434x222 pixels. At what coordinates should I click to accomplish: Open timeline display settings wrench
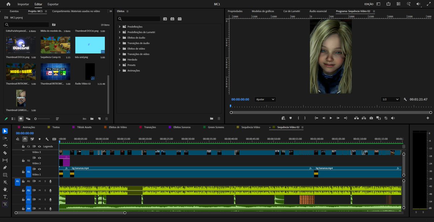[47, 139]
